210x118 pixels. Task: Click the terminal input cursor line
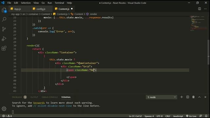click(13, 112)
